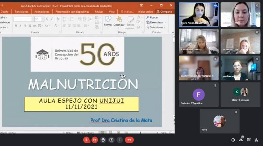Select Maria Alejandra's video tile

[199, 15]
